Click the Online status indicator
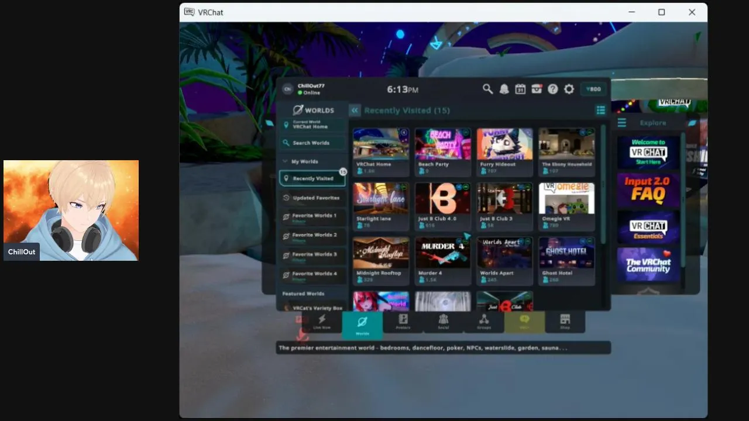 click(308, 93)
